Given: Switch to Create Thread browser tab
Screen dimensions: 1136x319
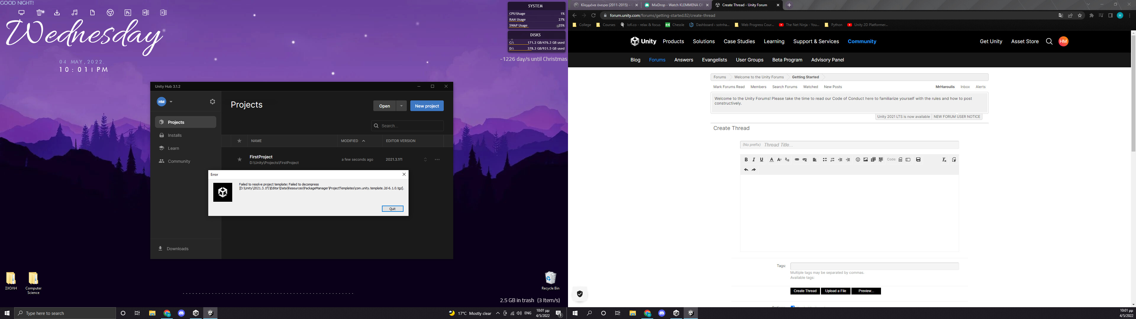Looking at the screenshot, I should tap(744, 5).
